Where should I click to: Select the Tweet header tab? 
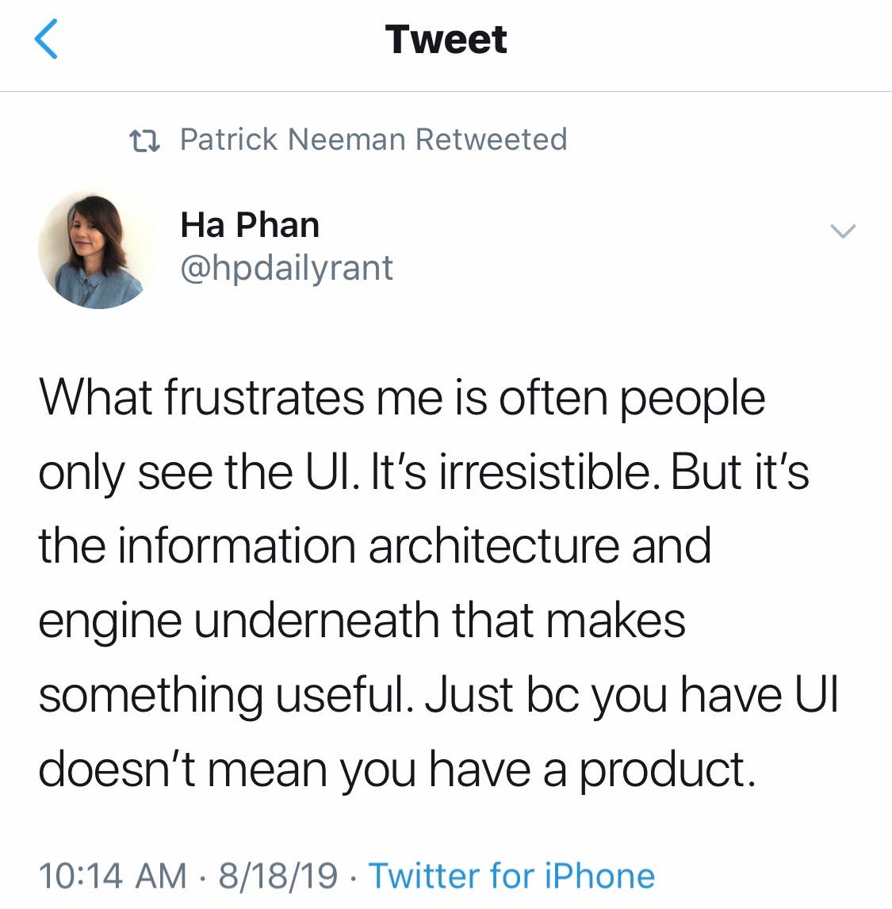[x=446, y=40]
